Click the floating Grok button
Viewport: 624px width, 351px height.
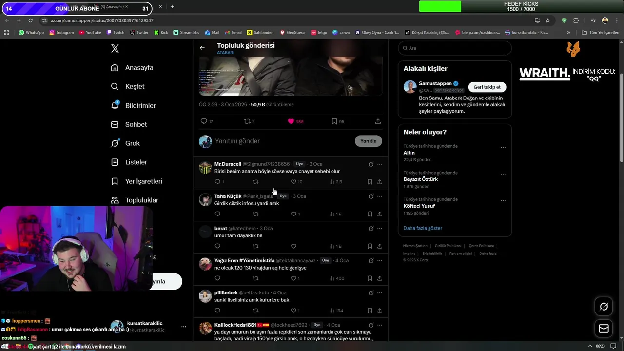click(x=604, y=307)
